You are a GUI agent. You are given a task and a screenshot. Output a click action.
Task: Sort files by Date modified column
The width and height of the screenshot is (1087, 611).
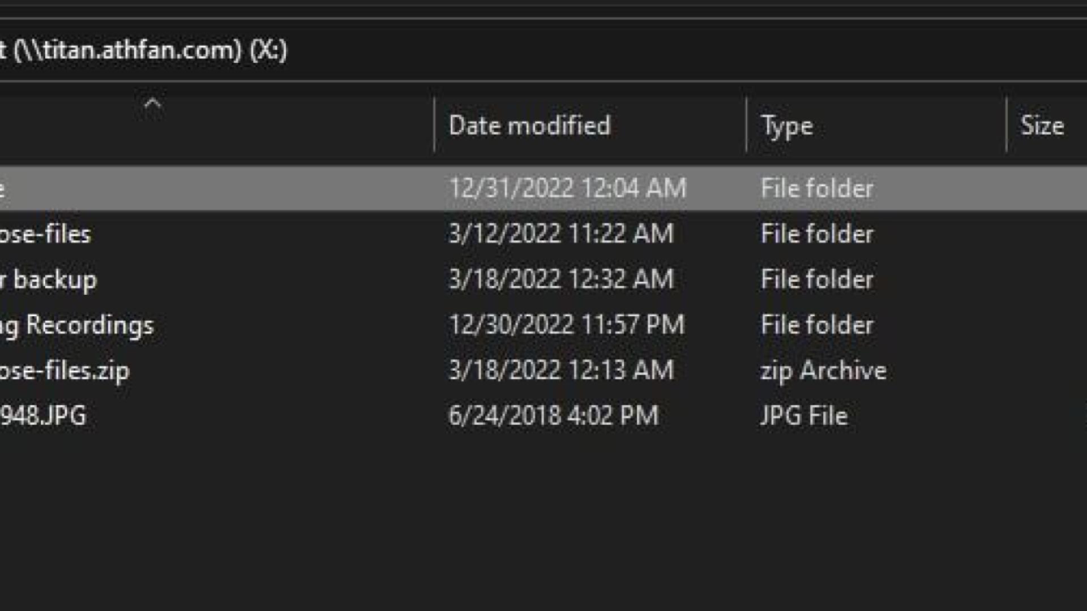(x=529, y=126)
